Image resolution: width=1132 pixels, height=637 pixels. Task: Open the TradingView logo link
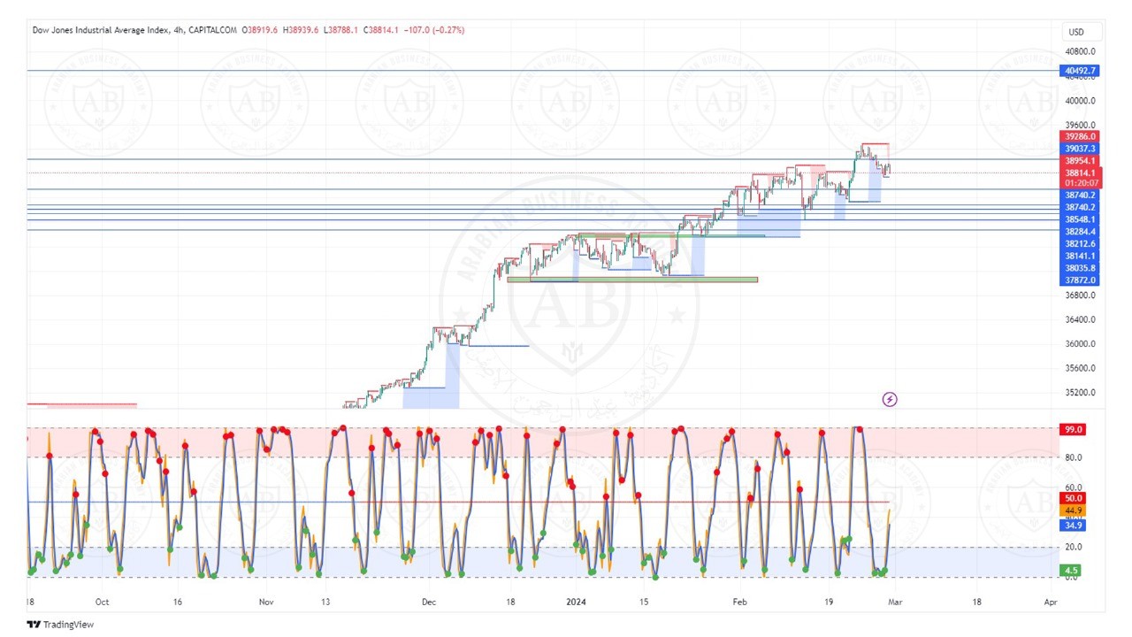pyautogui.click(x=60, y=625)
